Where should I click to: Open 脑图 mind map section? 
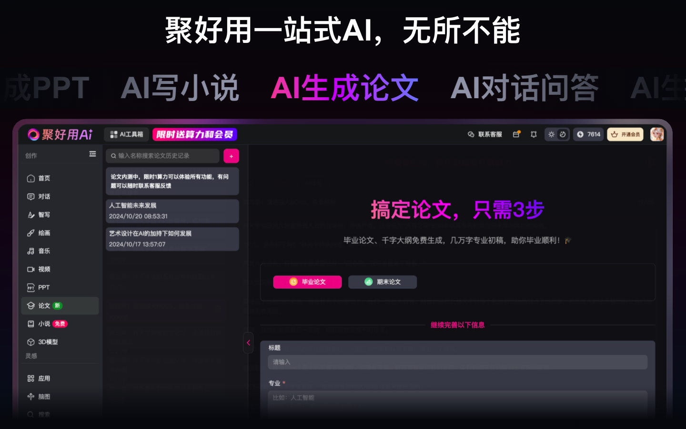60,397
